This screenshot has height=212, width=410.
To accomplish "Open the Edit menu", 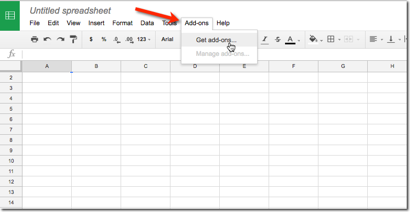I will (53, 23).
